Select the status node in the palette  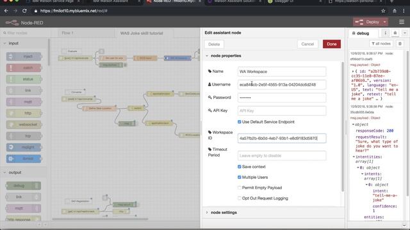pyautogui.click(x=24, y=79)
